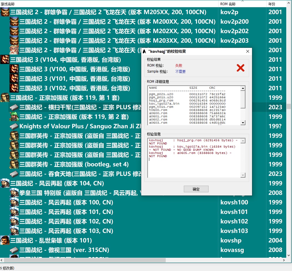Select the 三国战纪 3 (V104, 中国版) entry
Image resolution: width=292 pixels, height=271 pixels.
[66, 60]
